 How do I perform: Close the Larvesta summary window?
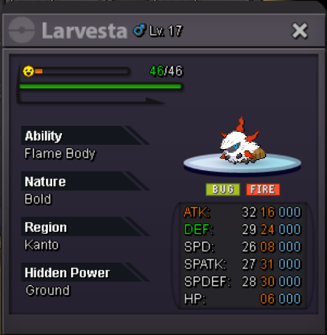299,31
